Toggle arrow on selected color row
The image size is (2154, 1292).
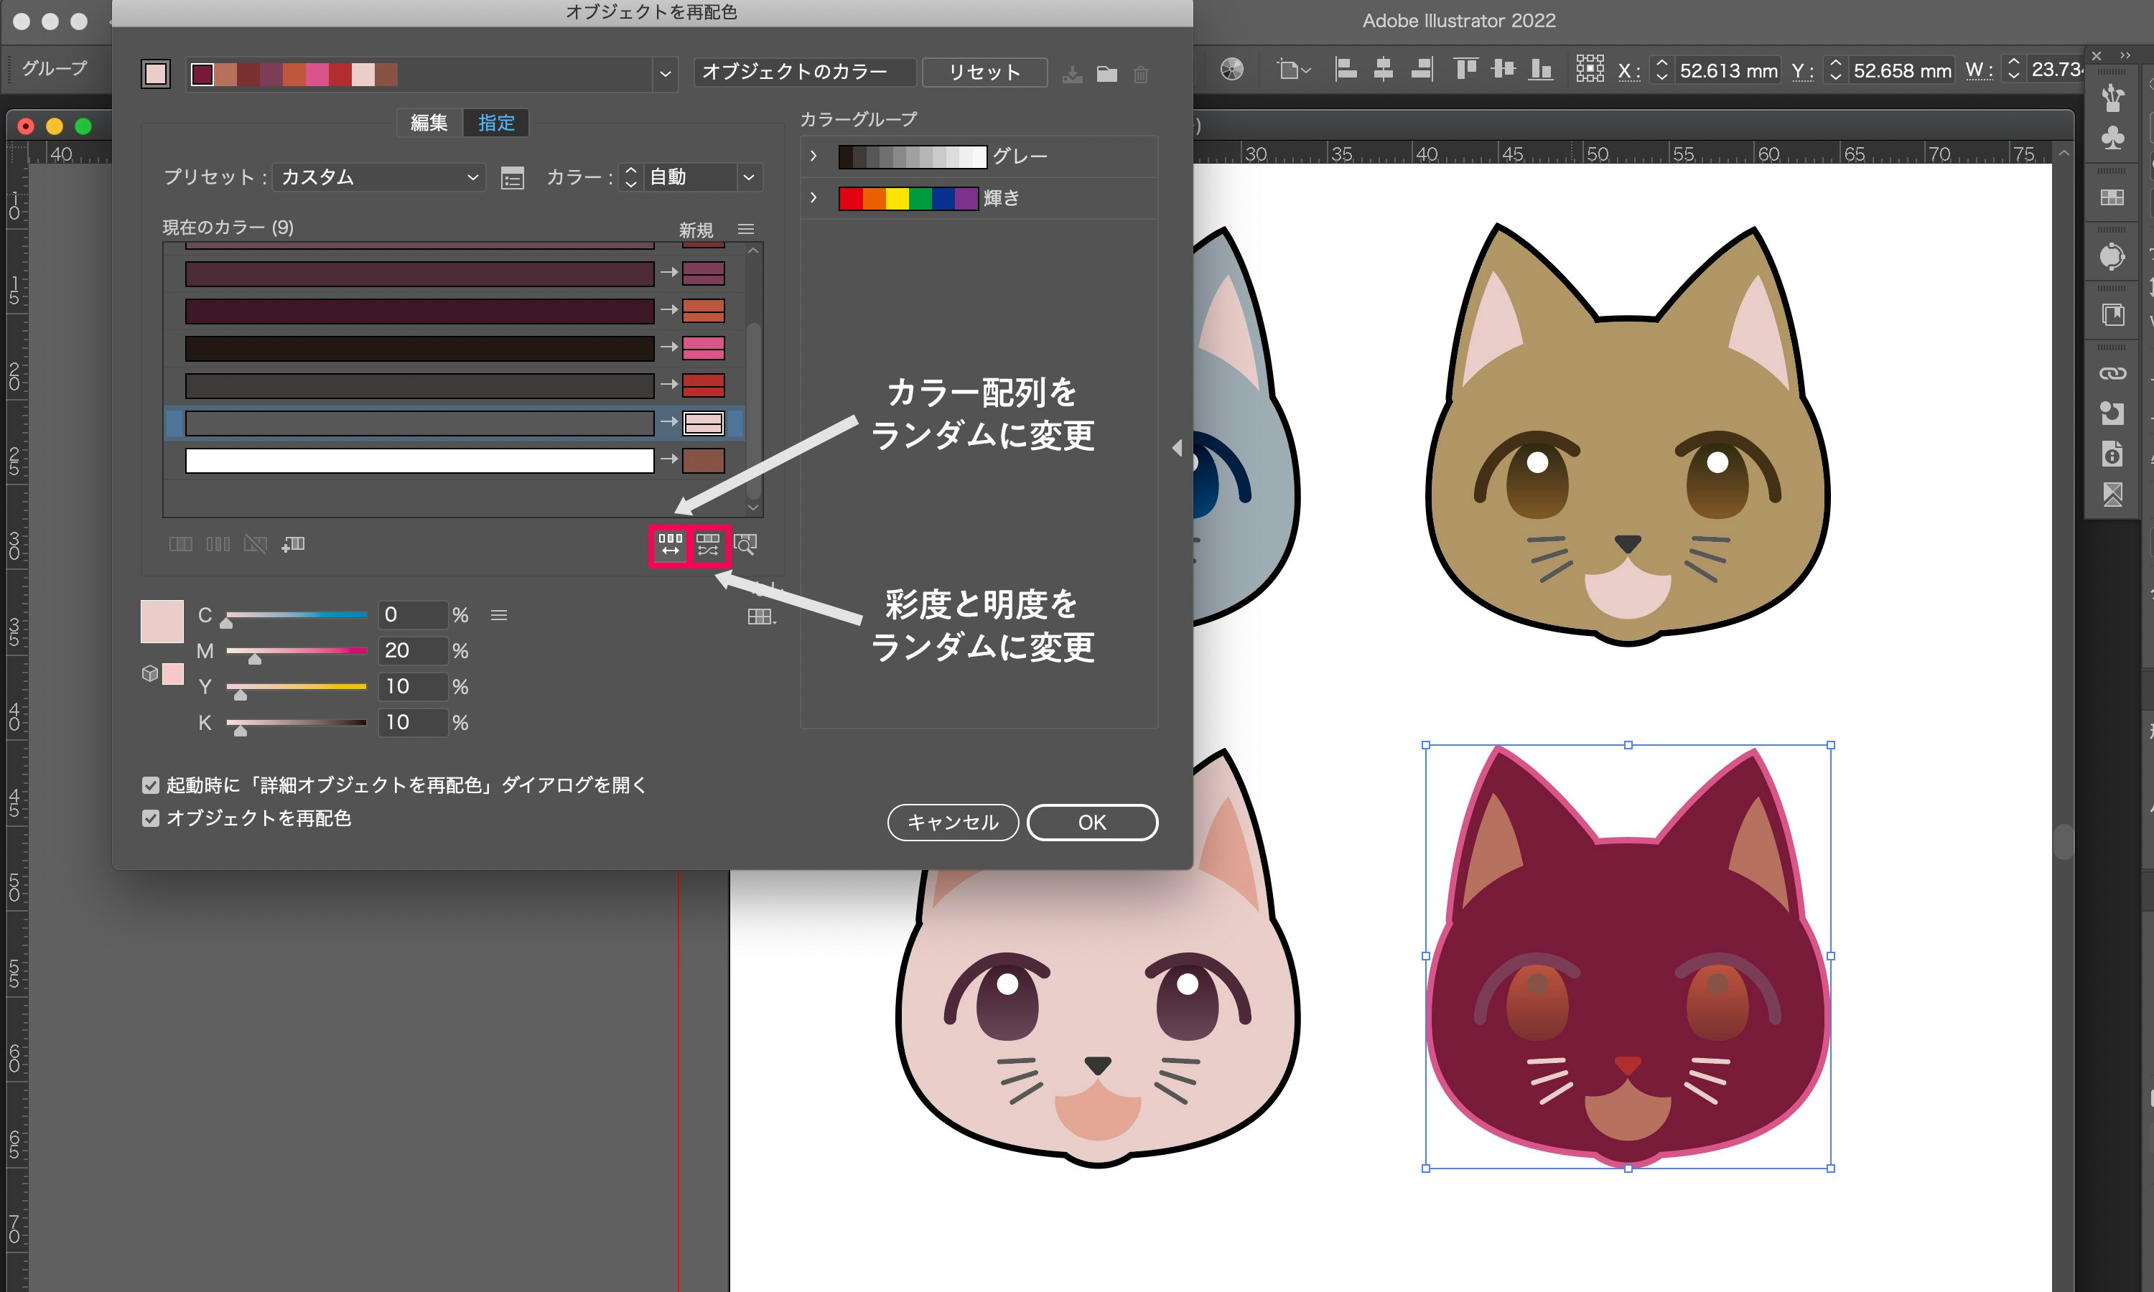(x=668, y=422)
